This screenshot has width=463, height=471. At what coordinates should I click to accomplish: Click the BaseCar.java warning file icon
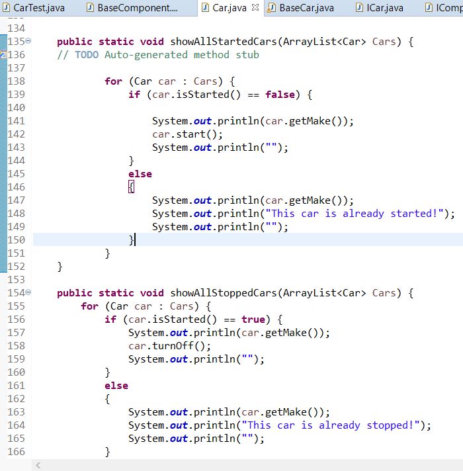pos(271,8)
